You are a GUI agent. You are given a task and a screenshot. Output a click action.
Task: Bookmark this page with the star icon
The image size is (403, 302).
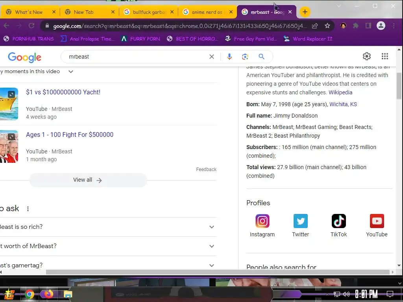point(327,26)
